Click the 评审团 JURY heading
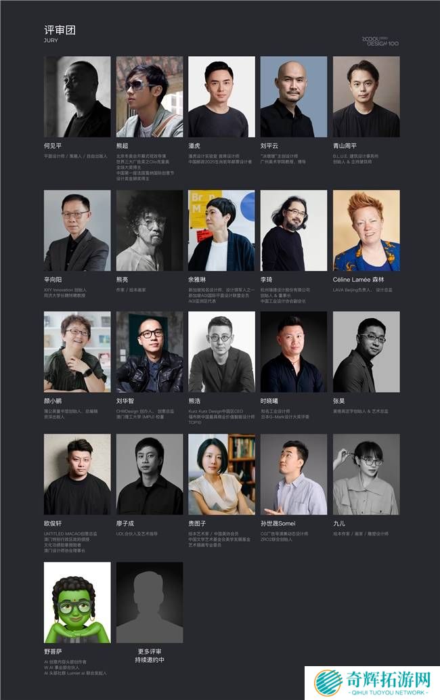Image resolution: width=440 pixels, height=700 pixels. click(x=60, y=34)
